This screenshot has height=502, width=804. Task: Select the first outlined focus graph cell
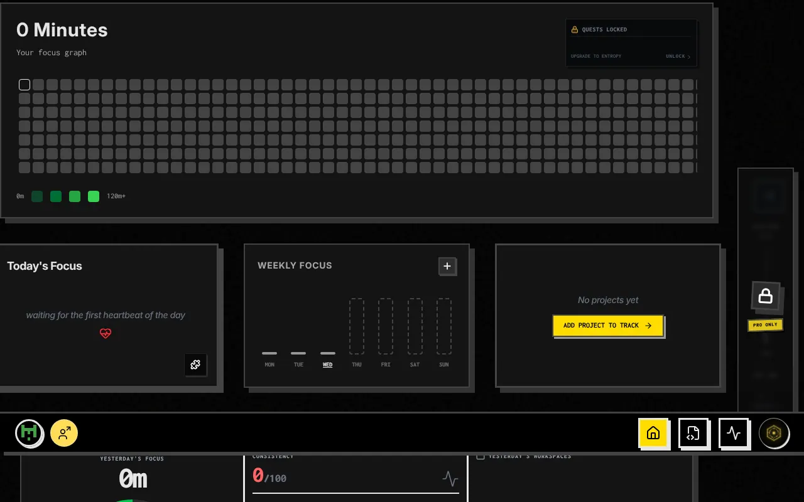click(x=24, y=85)
